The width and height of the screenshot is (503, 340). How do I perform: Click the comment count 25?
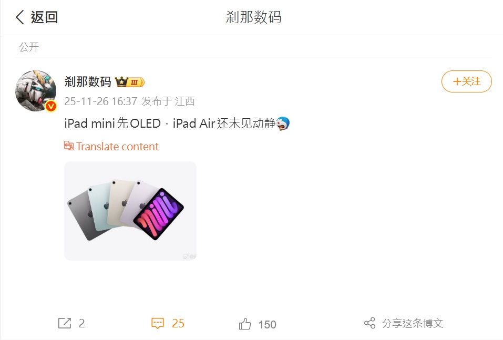178,323
